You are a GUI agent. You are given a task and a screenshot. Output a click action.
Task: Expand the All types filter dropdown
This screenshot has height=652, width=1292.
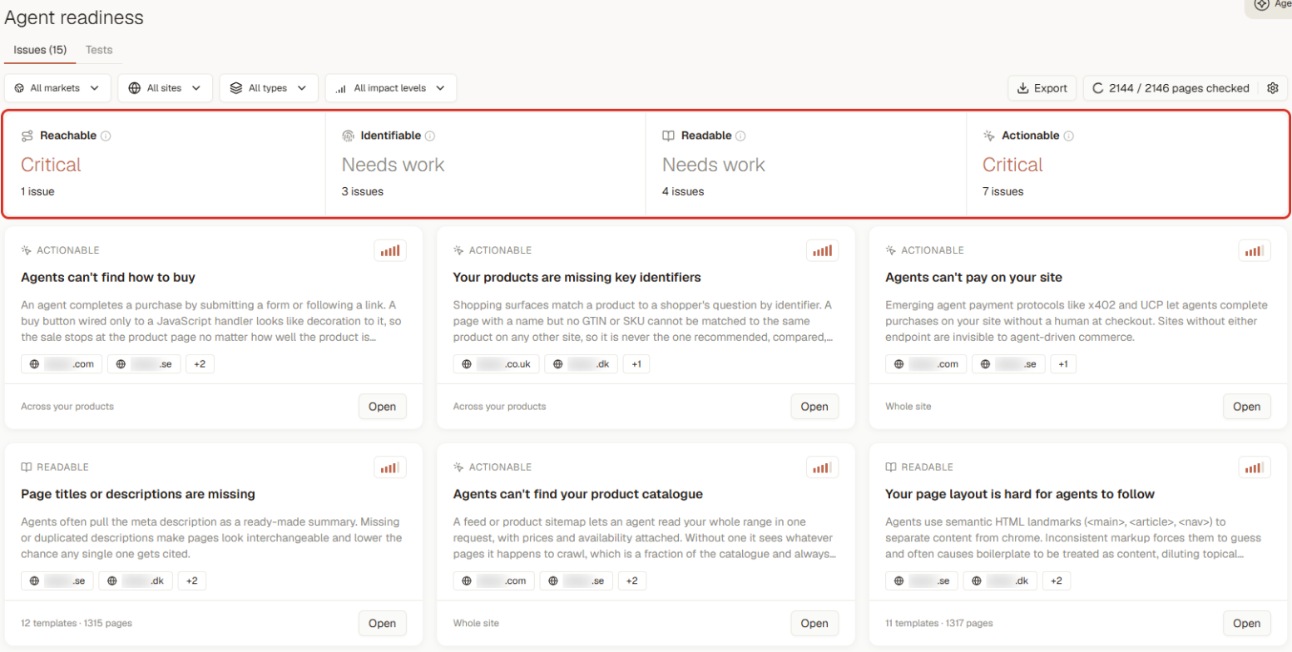click(x=269, y=88)
